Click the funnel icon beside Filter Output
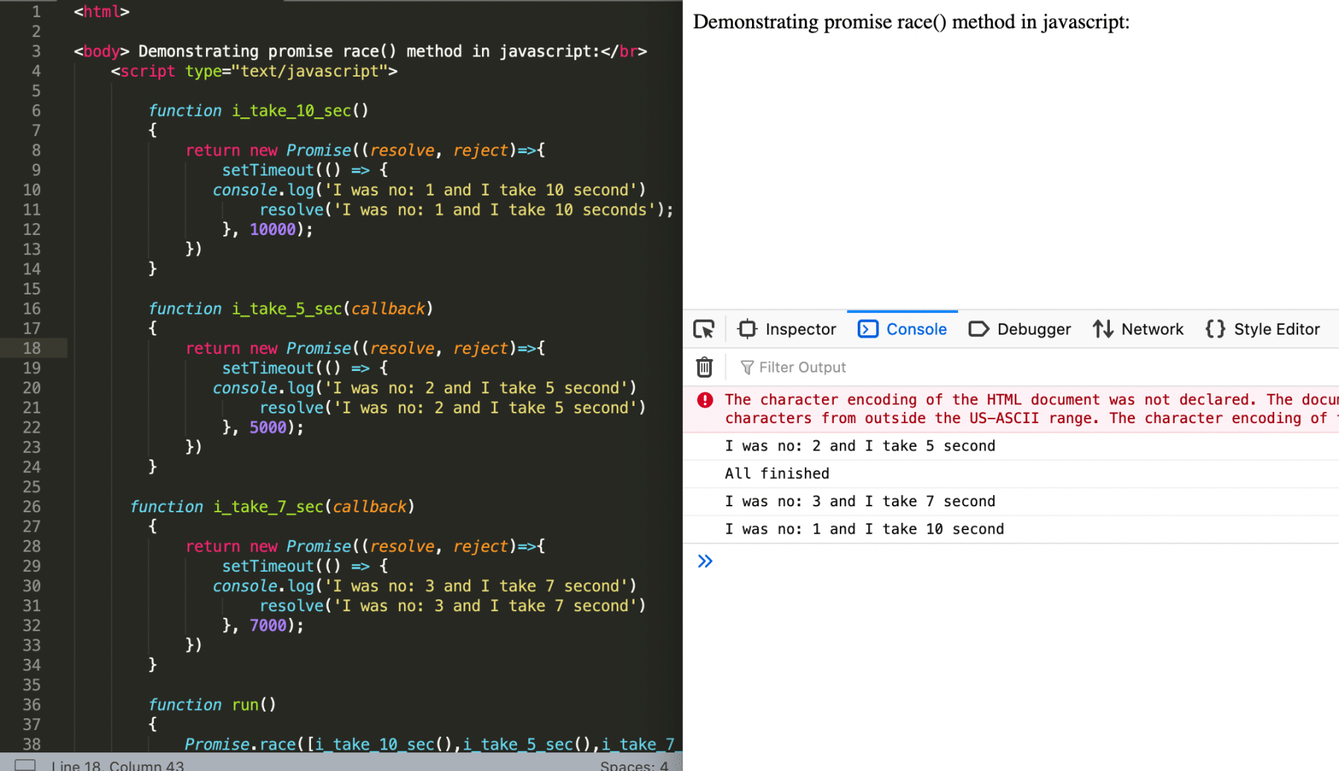This screenshot has height=771, width=1339. 747,367
